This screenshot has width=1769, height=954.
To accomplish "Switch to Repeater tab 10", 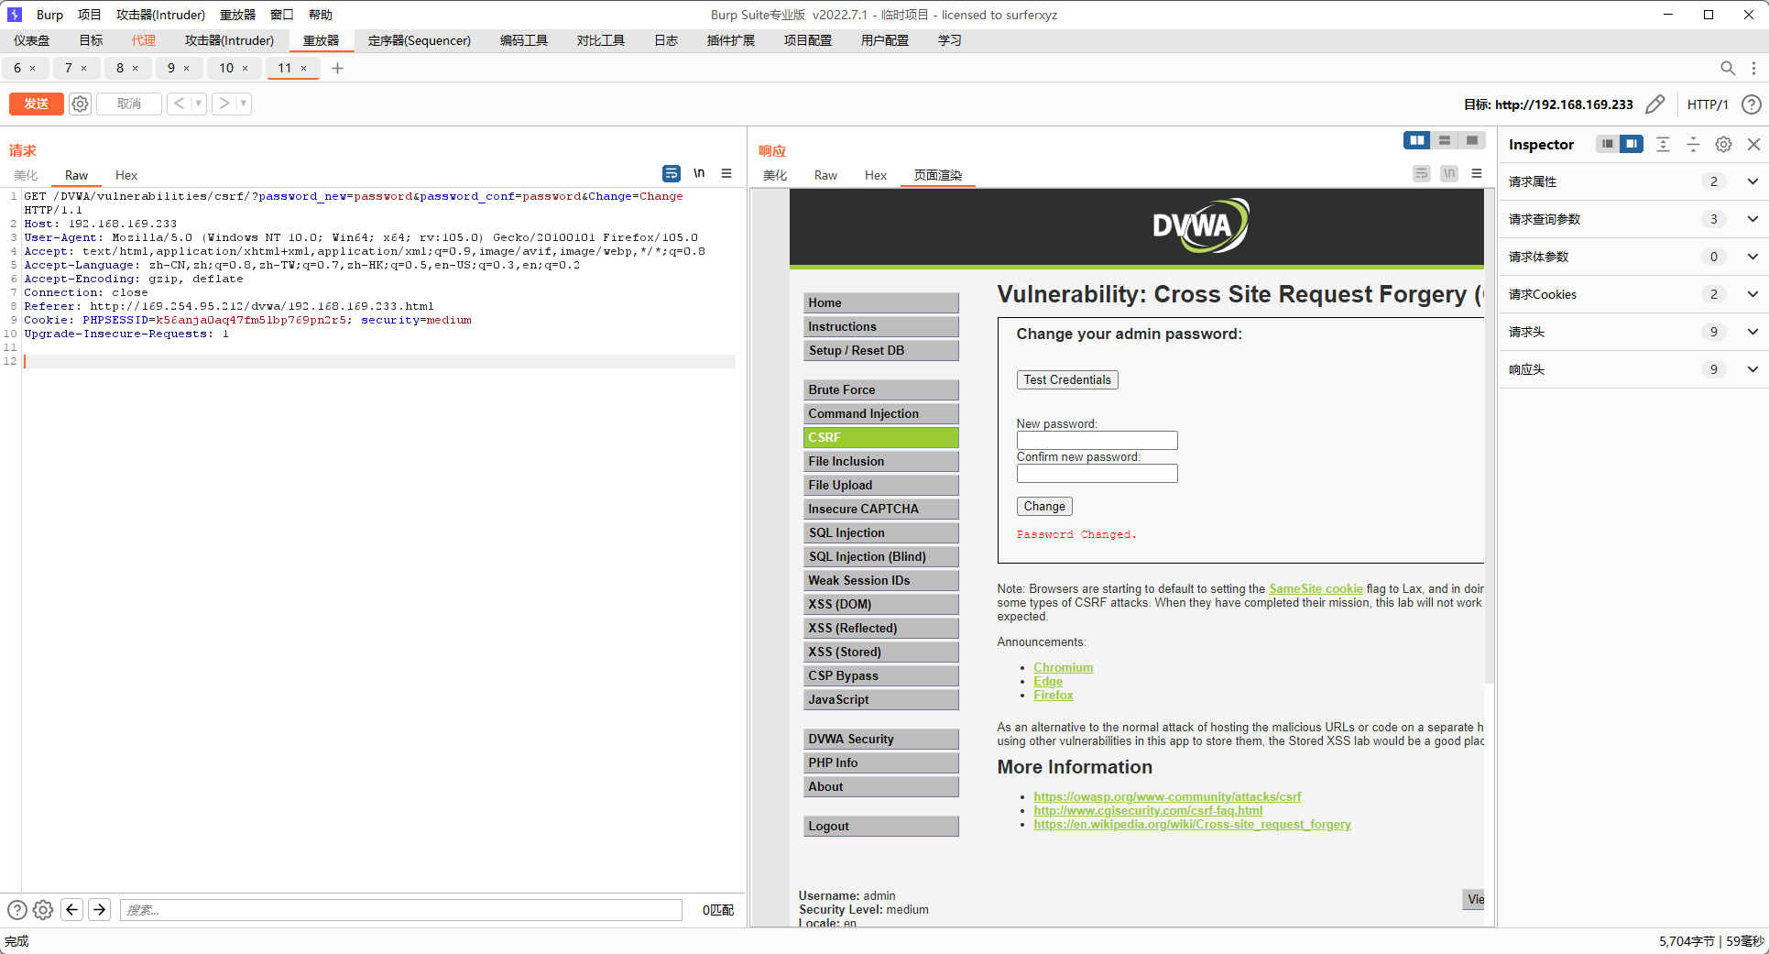I will coord(226,68).
